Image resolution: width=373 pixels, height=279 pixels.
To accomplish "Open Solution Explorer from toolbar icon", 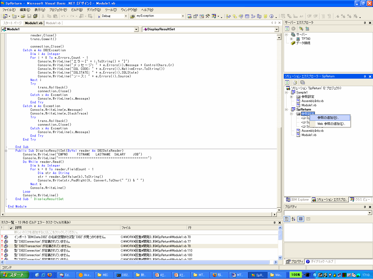I will tap(189, 16).
